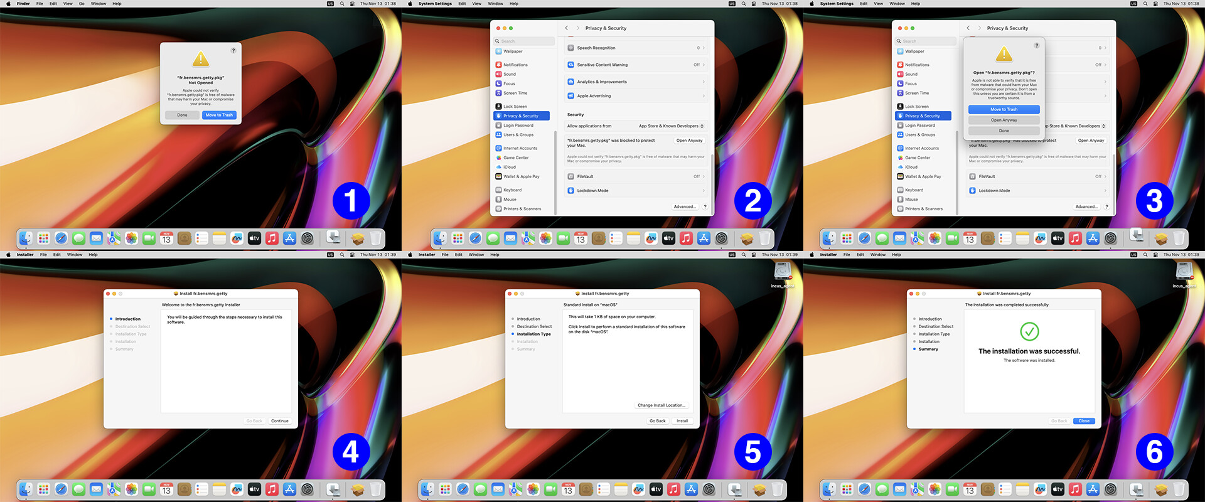Open the Allow applications from dropdown in screenshot 2
Viewport: 1205px width, 502px height.
[x=671, y=126]
